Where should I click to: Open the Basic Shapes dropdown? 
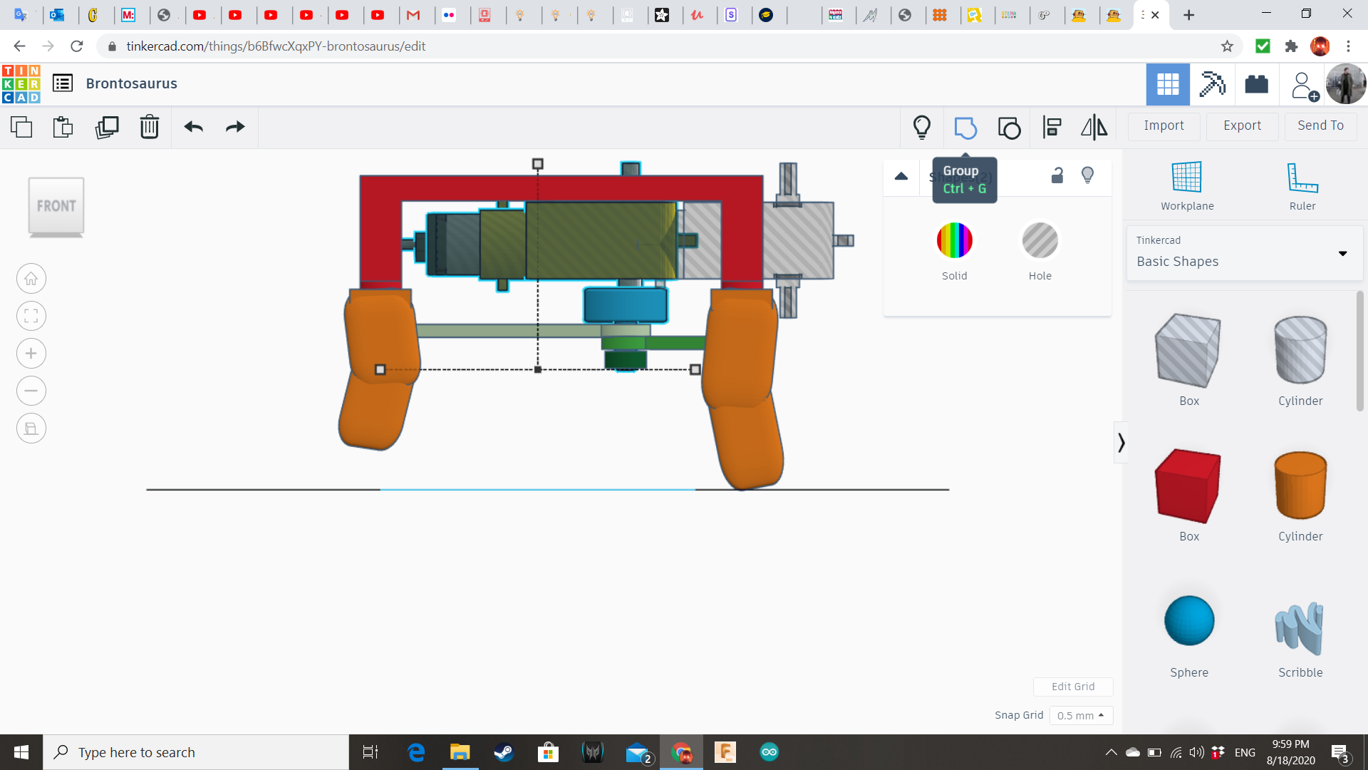[1244, 253]
